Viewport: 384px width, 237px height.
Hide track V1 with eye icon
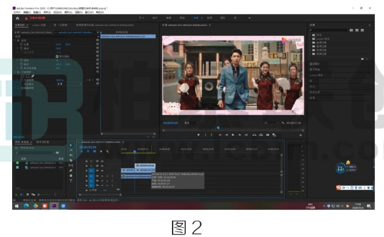(x=102, y=170)
